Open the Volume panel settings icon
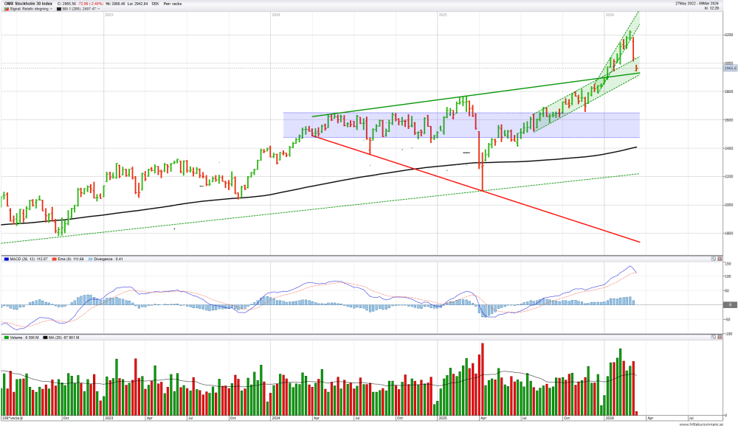The width and height of the screenshot is (738, 426). [x=713, y=337]
